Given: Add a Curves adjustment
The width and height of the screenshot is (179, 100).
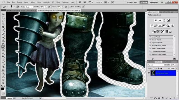Looking at the screenshot, I should click(164, 20).
